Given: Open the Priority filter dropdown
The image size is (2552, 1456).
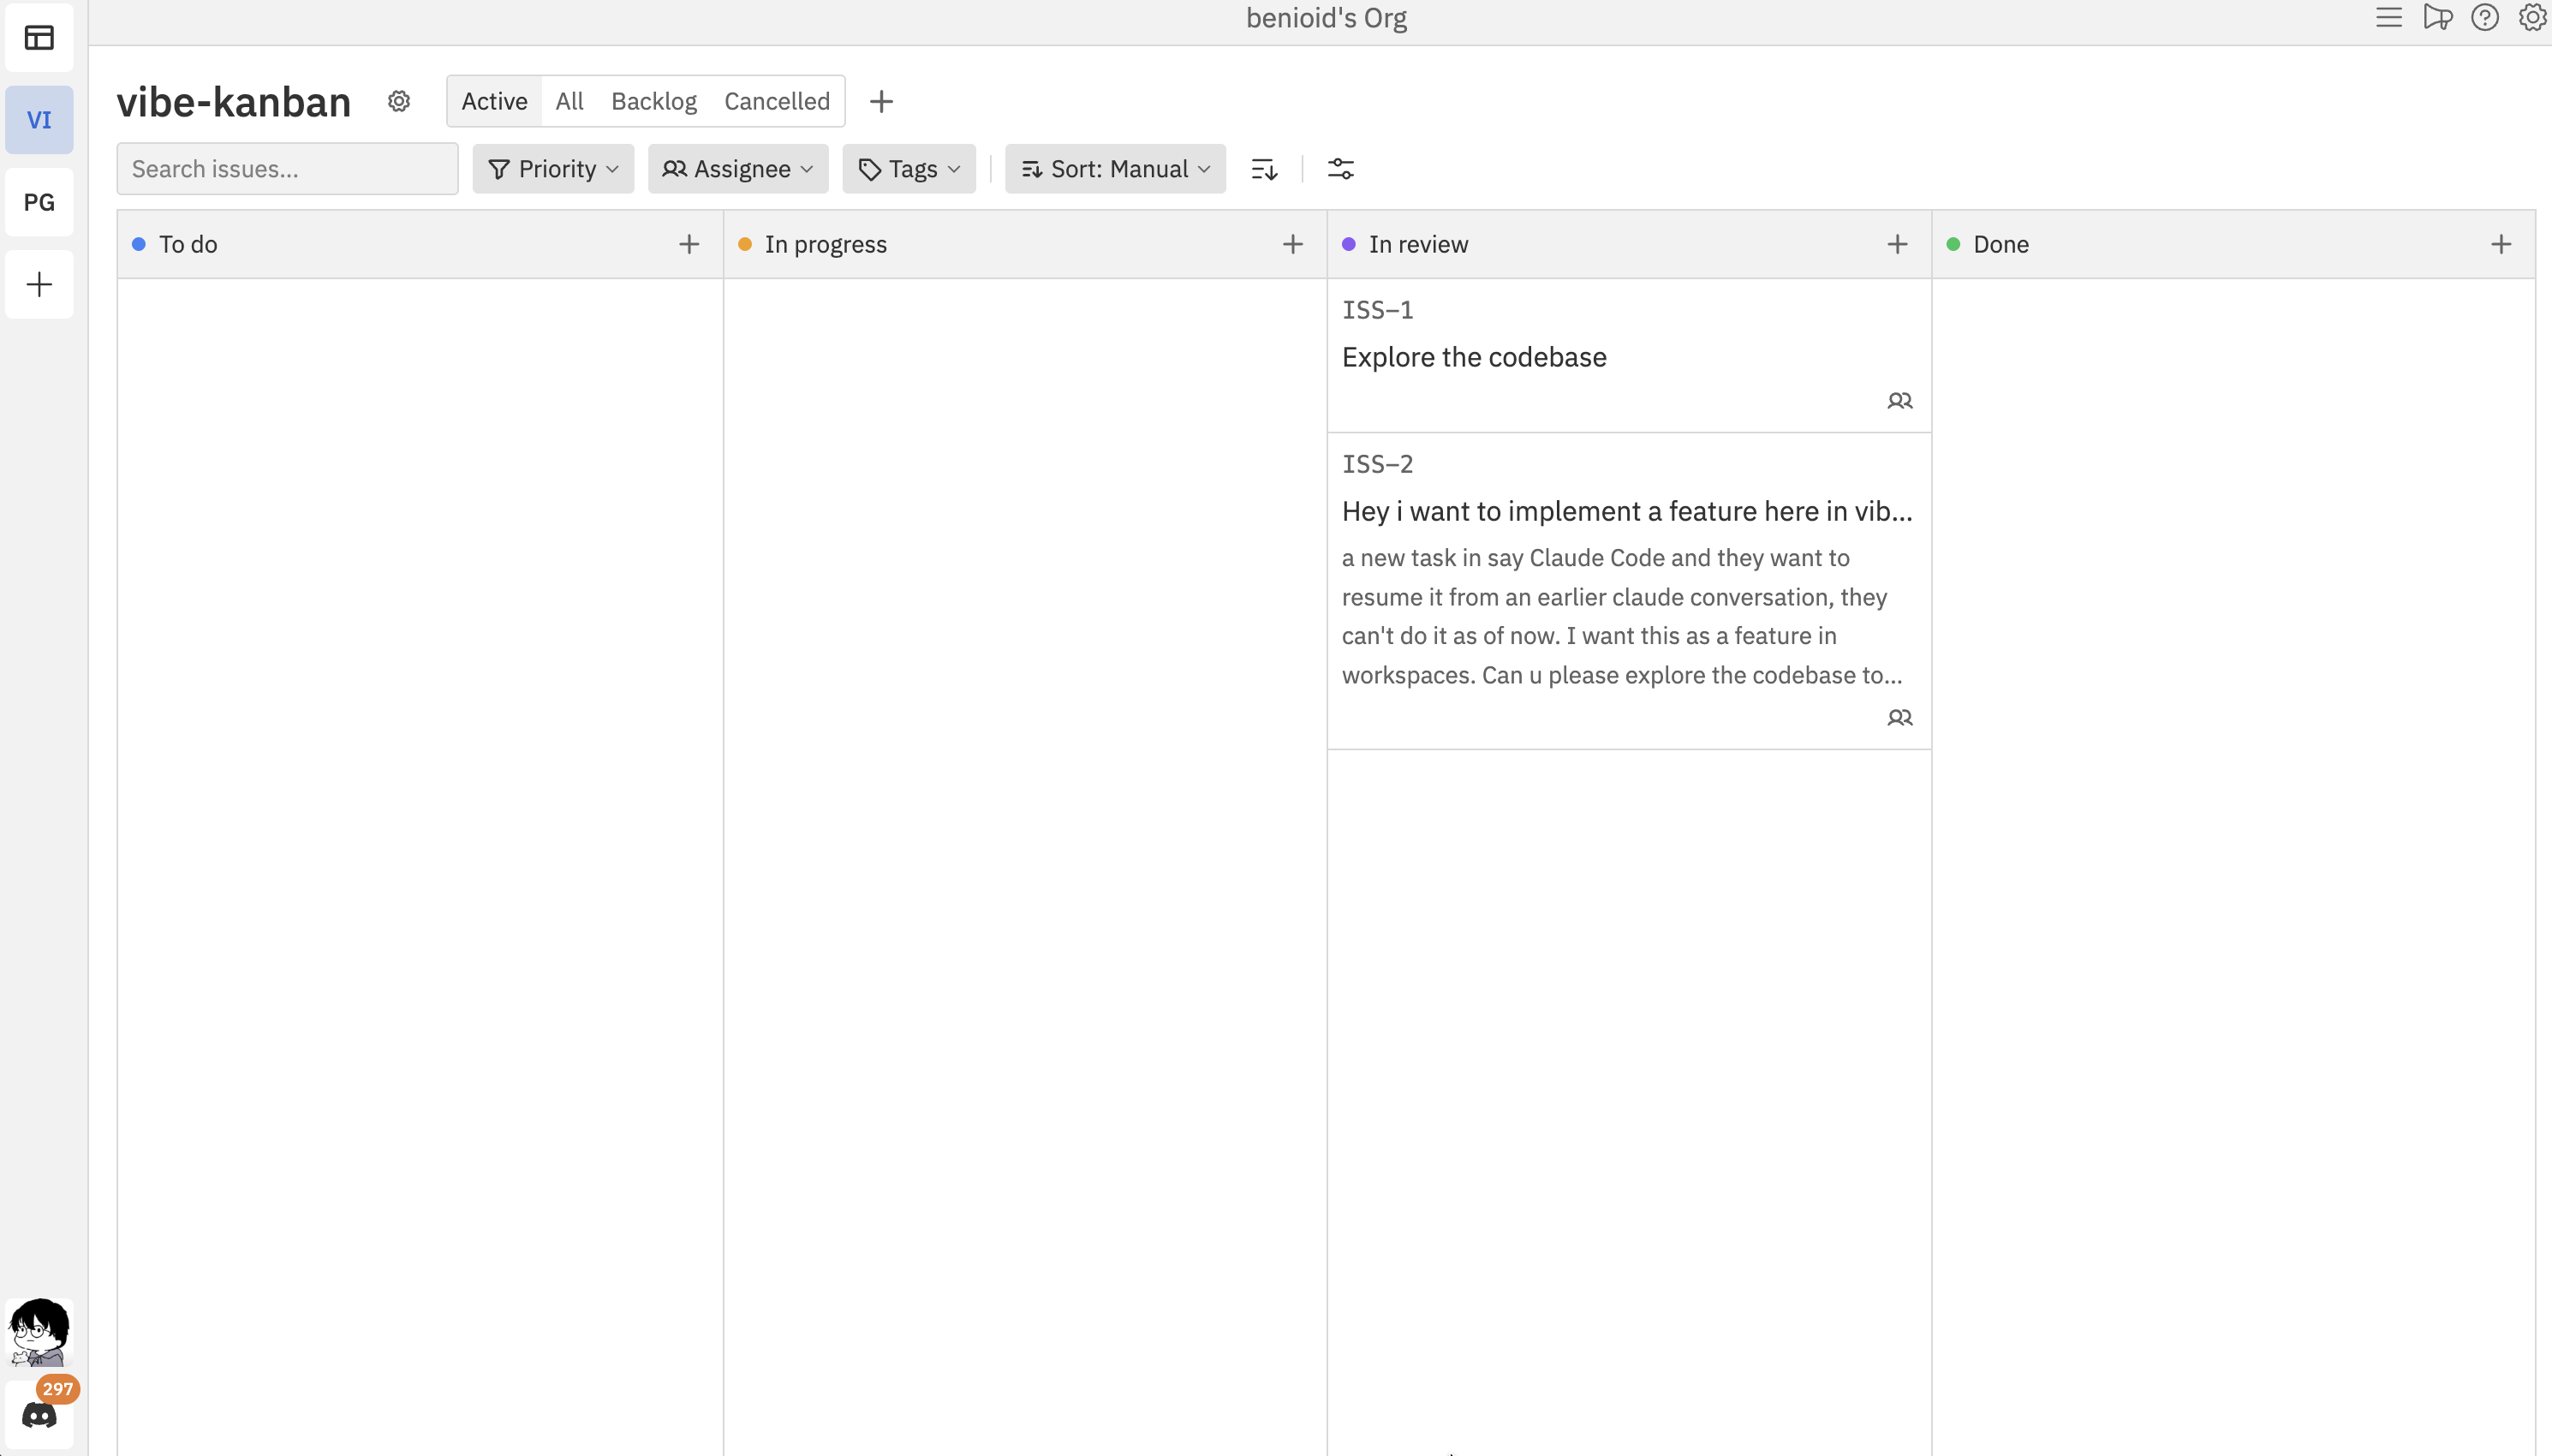Looking at the screenshot, I should pyautogui.click(x=552, y=168).
